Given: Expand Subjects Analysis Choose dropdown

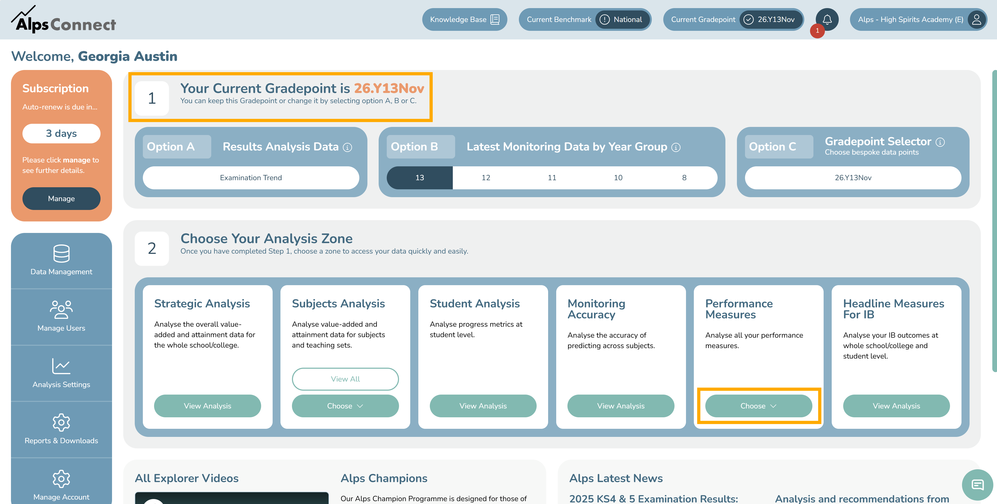Looking at the screenshot, I should tap(345, 406).
